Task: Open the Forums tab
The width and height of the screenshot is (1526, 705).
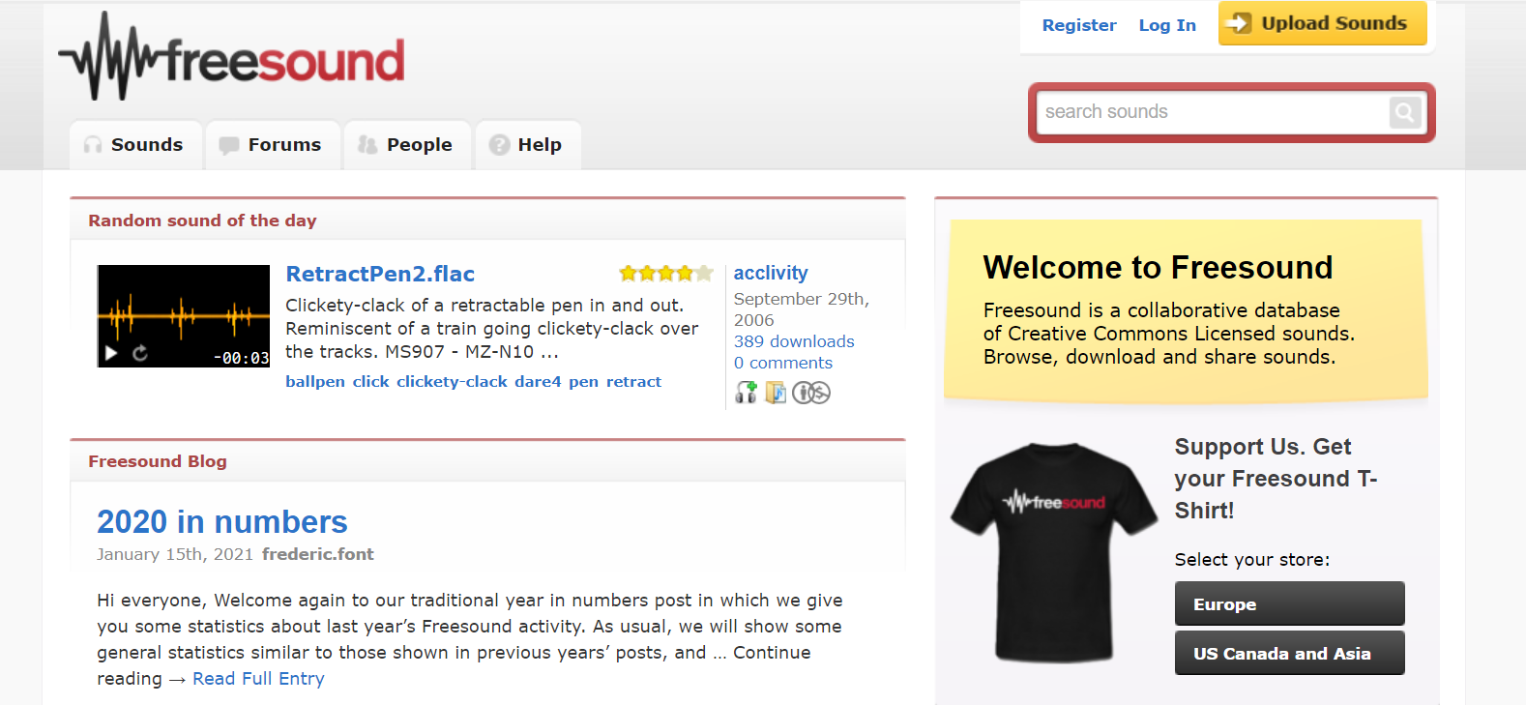Action: [273, 145]
